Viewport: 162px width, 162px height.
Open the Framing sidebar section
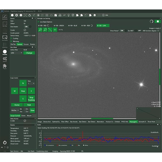pyautogui.click(x=5, y=31)
